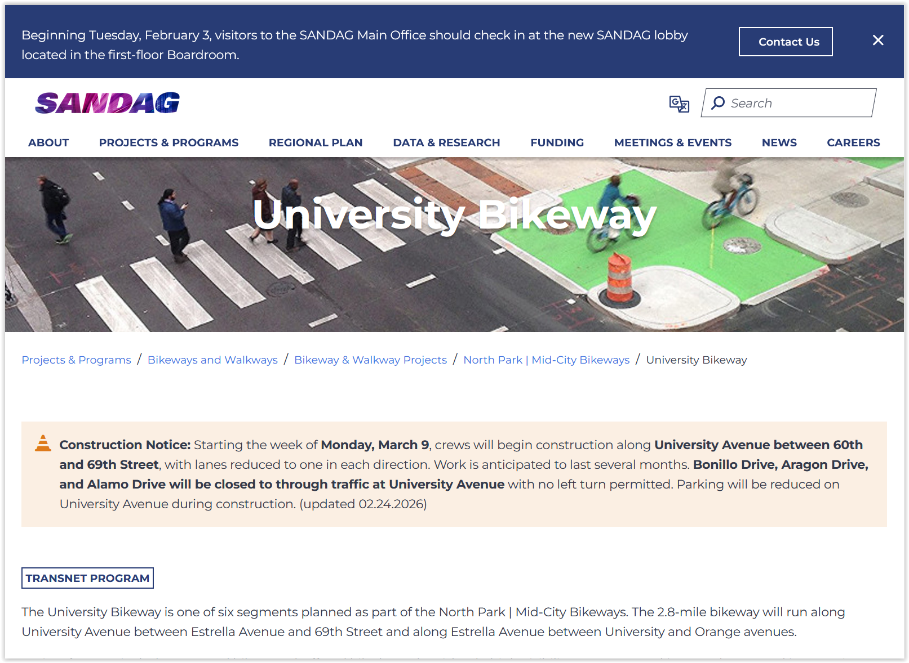Click the magnifying glass search icon
The image size is (909, 663).
click(x=718, y=103)
